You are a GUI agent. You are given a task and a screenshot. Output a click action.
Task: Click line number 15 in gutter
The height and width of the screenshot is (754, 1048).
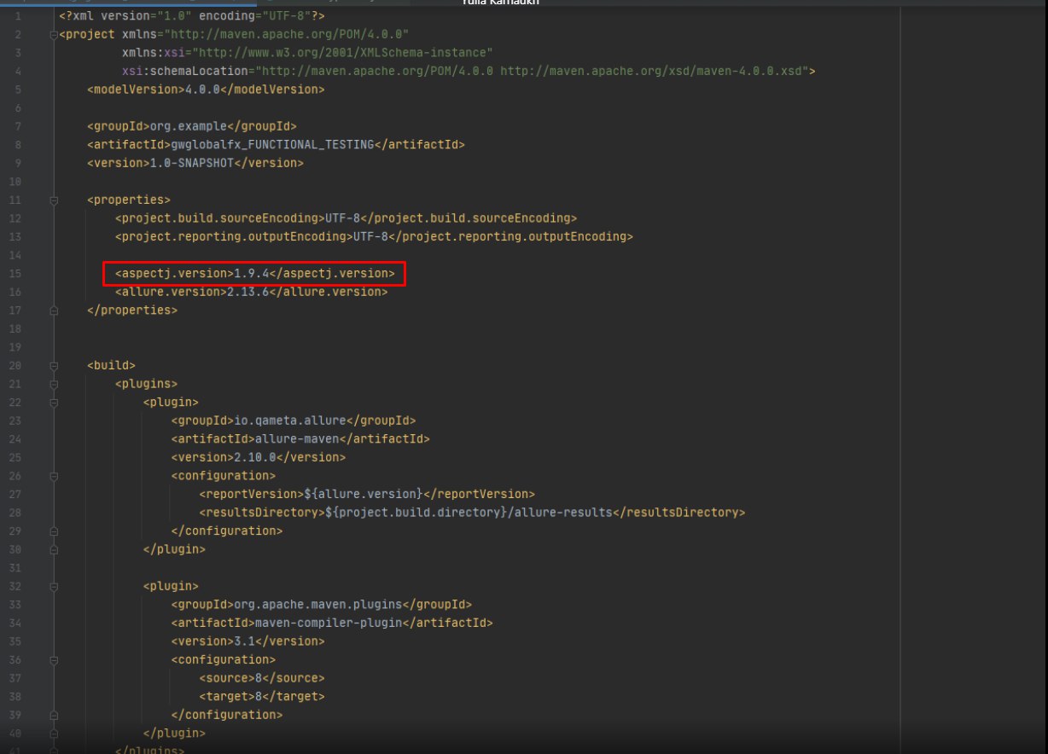[x=16, y=274]
